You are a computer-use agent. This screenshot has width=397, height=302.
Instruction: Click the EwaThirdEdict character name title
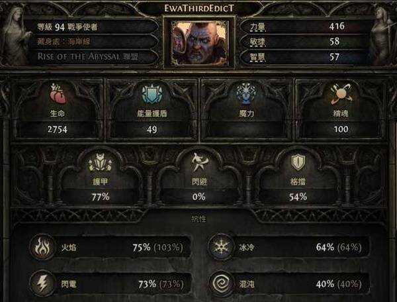pyautogui.click(x=199, y=9)
